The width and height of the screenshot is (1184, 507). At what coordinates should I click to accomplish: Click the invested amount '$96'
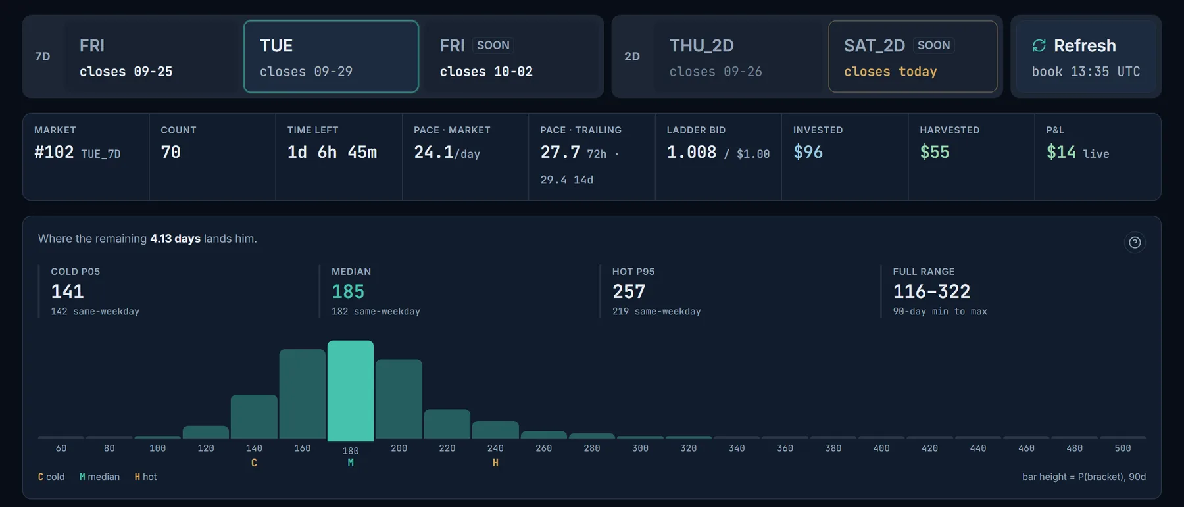[x=808, y=152]
